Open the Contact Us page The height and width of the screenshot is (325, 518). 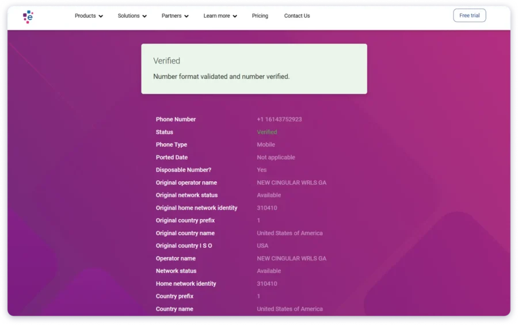point(297,16)
